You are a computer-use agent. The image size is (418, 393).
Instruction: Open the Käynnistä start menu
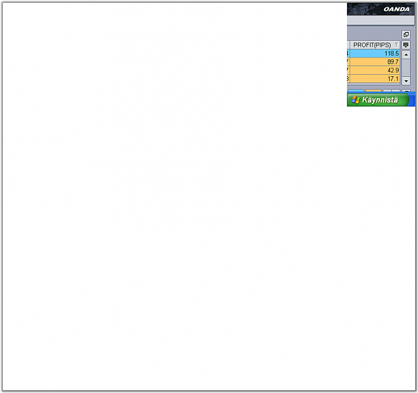pos(378,100)
